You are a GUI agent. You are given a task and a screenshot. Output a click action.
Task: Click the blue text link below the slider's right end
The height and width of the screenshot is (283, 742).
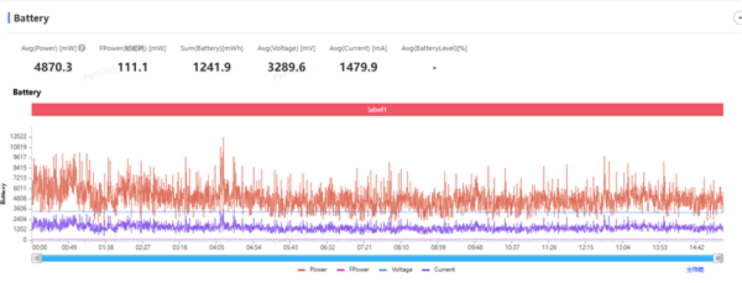695,270
